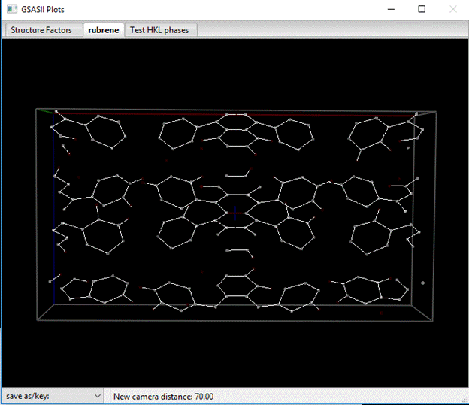Click the isolated grey atom near right edge
Image resolution: width=469 pixels, height=405 pixels.
pyautogui.click(x=422, y=283)
